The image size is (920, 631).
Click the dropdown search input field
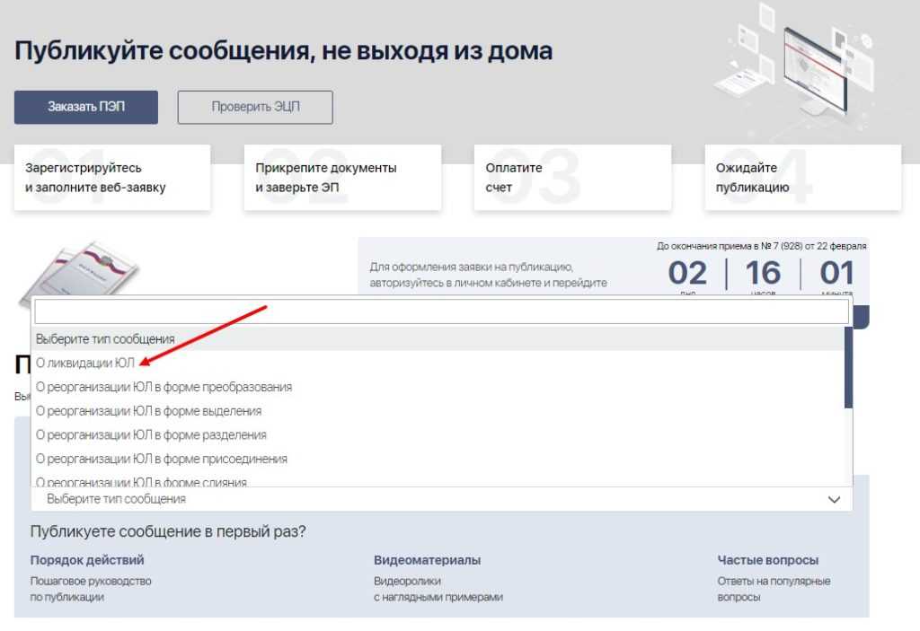click(440, 311)
